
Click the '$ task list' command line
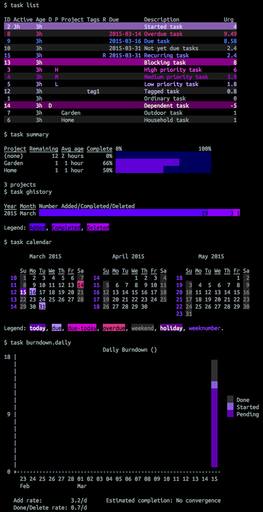22,5
